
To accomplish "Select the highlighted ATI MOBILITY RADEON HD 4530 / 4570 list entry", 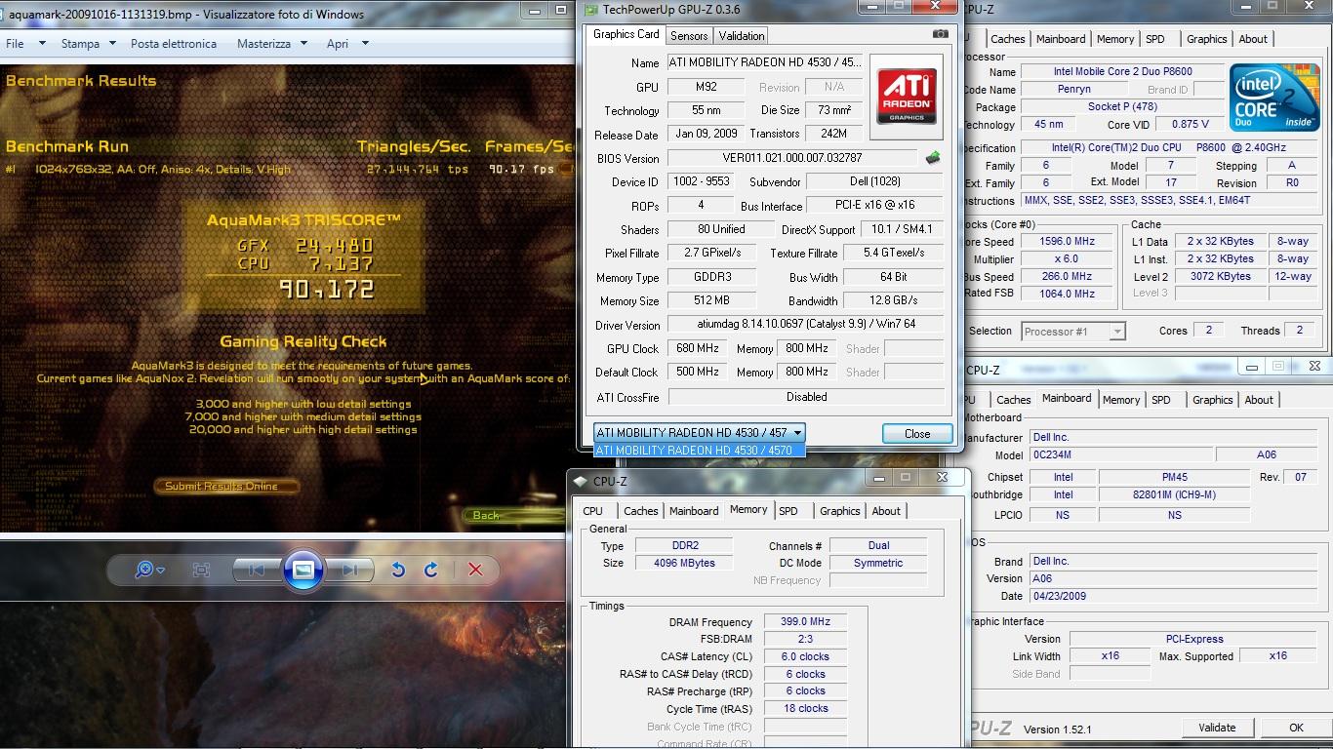I will click(700, 451).
